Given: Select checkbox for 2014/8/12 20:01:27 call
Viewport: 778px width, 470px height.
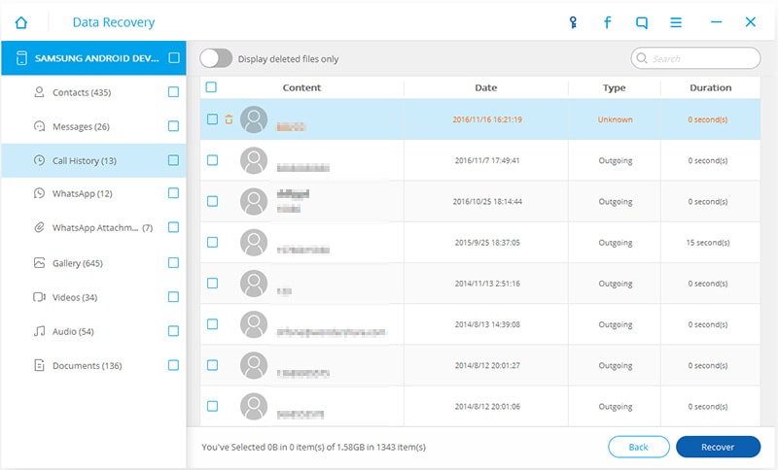Looking at the screenshot, I should point(212,365).
